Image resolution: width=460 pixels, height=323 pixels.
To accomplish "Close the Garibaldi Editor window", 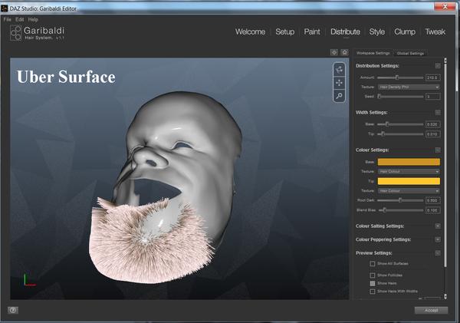I will (x=445, y=7).
